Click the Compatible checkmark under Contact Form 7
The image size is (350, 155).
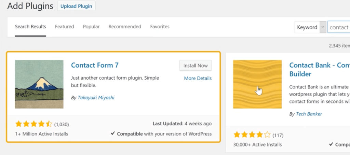(113, 133)
